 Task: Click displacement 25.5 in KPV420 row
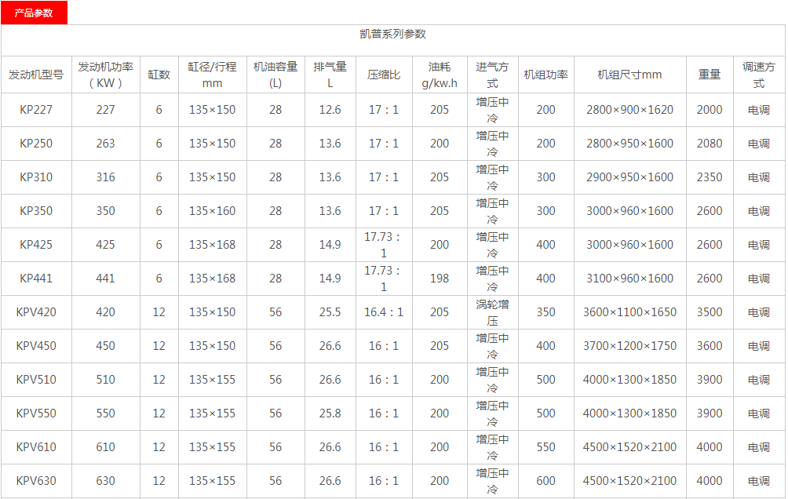click(x=330, y=312)
